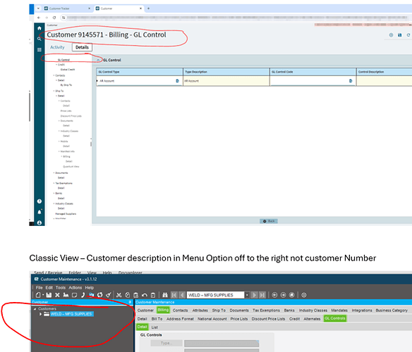Click the scissors cut icon in toolbar

tap(119, 295)
